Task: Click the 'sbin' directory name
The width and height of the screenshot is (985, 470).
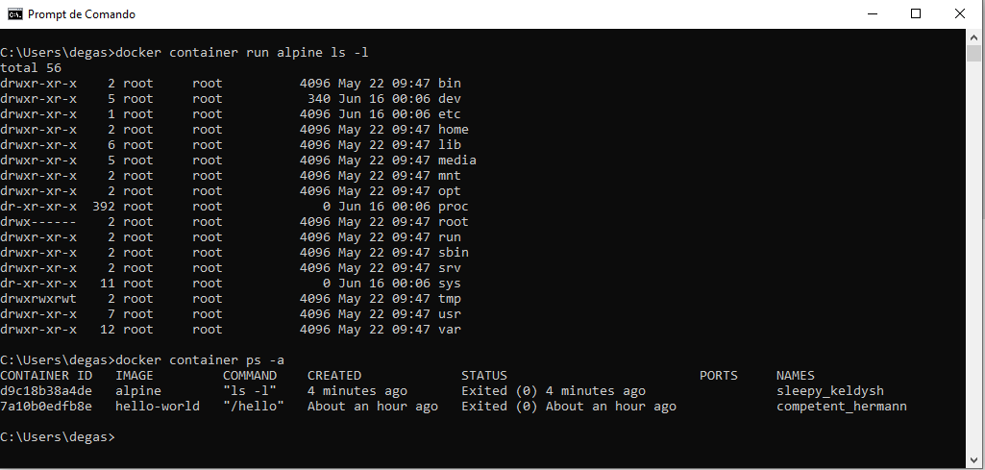Action: 454,253
